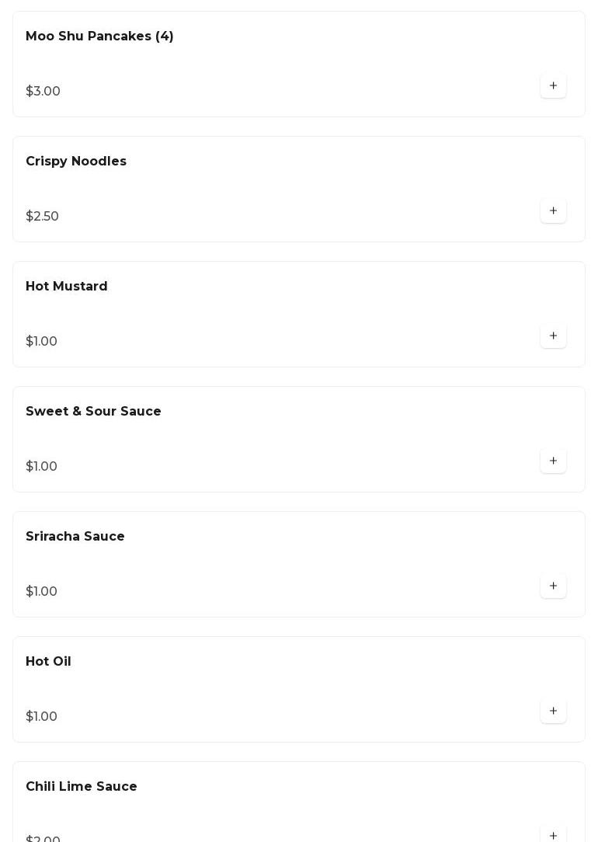The image size is (598, 842).
Task: Click the Sweet & Sour Sauce title
Action: tap(93, 412)
